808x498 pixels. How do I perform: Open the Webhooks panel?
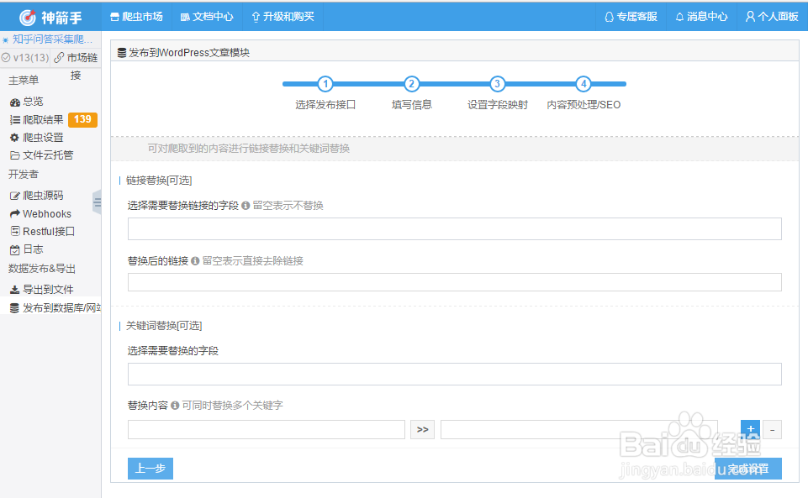[45, 213]
